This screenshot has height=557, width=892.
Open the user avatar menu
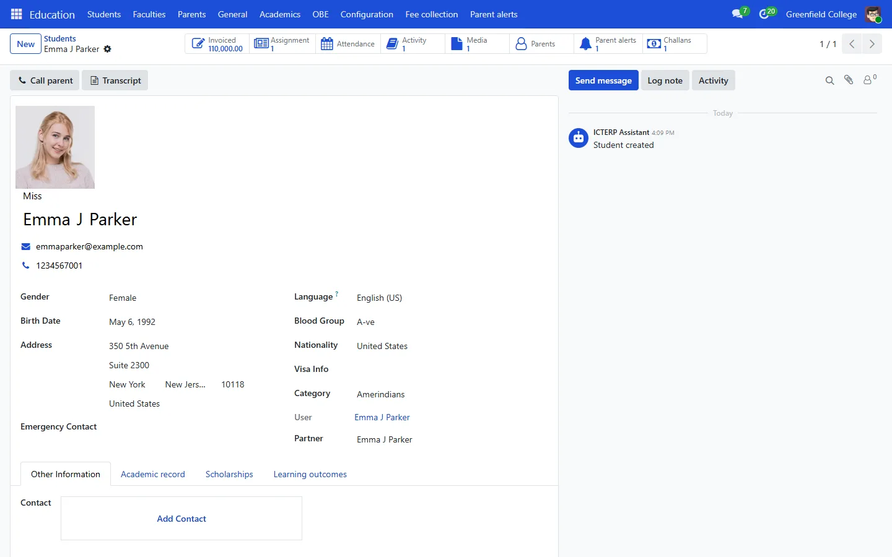click(873, 14)
